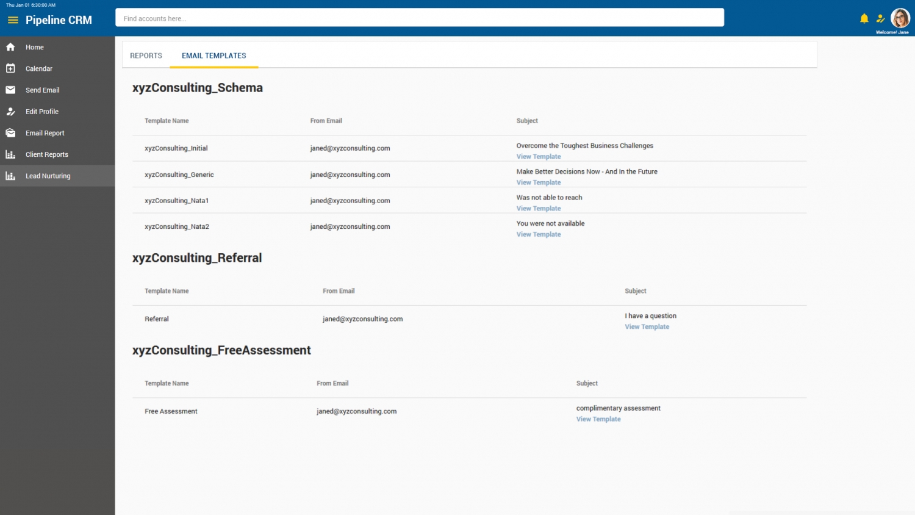Viewport: 915px width, 515px height.
Task: Switch to the Reports tab
Action: click(146, 56)
